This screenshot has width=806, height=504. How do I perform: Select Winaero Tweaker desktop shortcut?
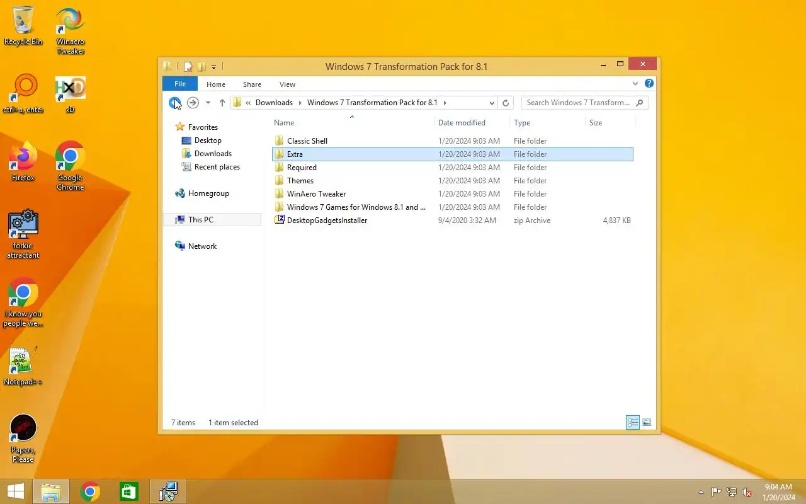71,31
